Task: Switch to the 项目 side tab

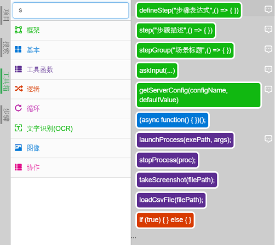Action: click(5, 15)
